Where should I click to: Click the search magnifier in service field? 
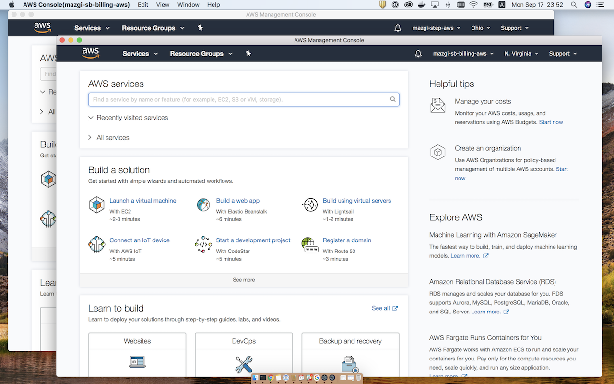pos(393,99)
